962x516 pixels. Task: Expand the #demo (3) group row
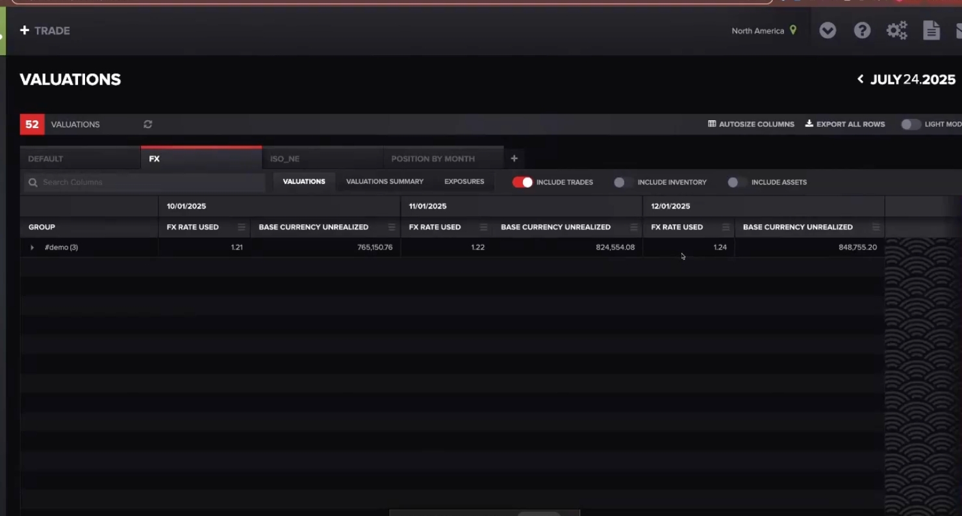[x=32, y=248]
